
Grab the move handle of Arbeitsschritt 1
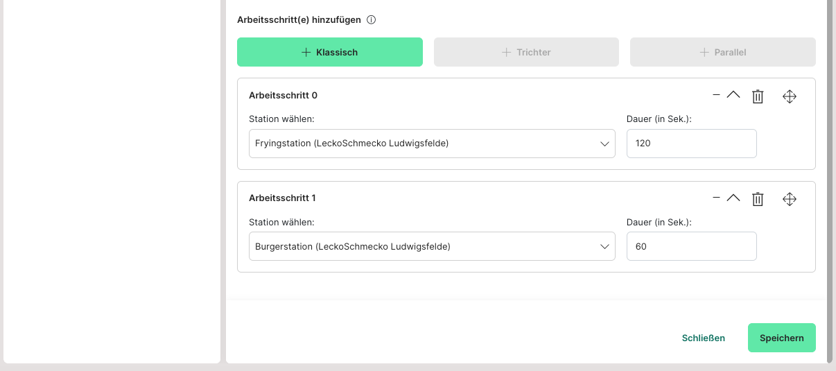tap(789, 200)
